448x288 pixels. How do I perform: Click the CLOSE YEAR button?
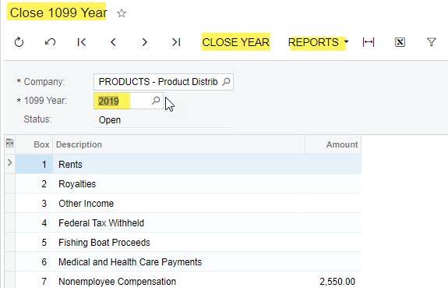[x=236, y=42]
